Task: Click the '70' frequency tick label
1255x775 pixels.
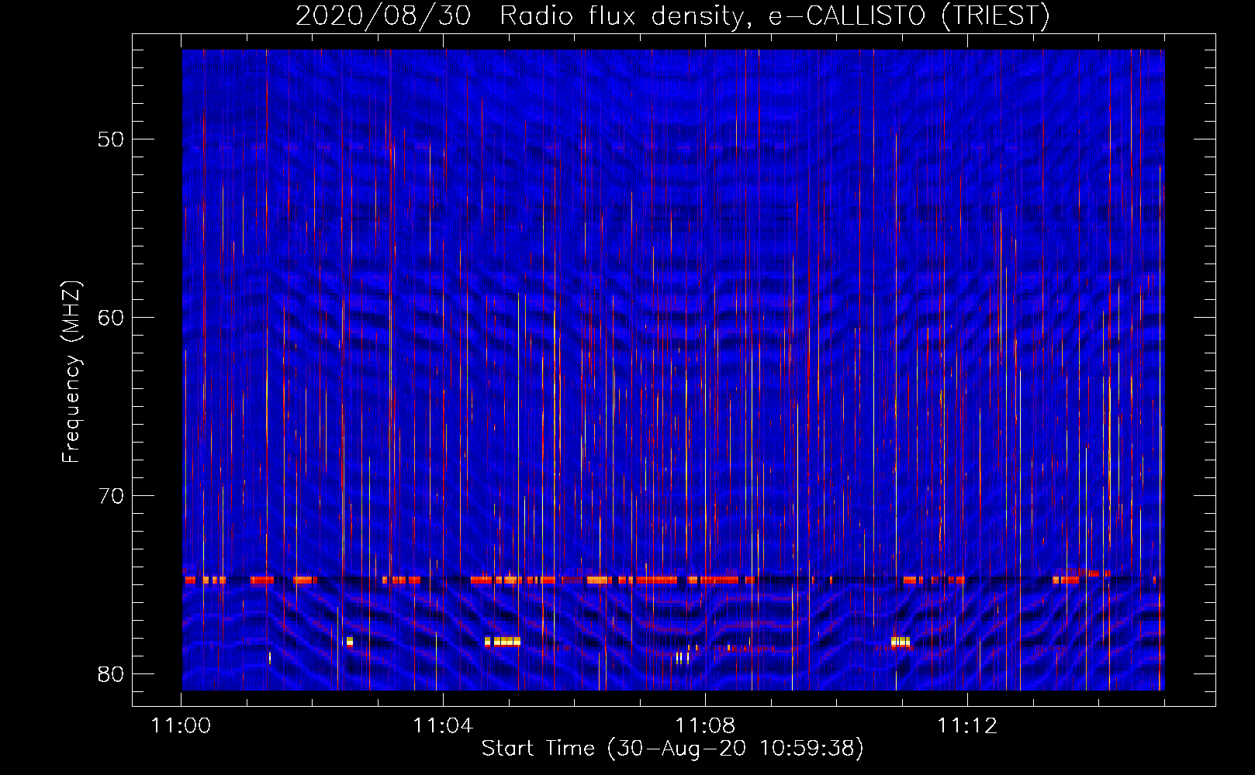Action: (x=111, y=496)
